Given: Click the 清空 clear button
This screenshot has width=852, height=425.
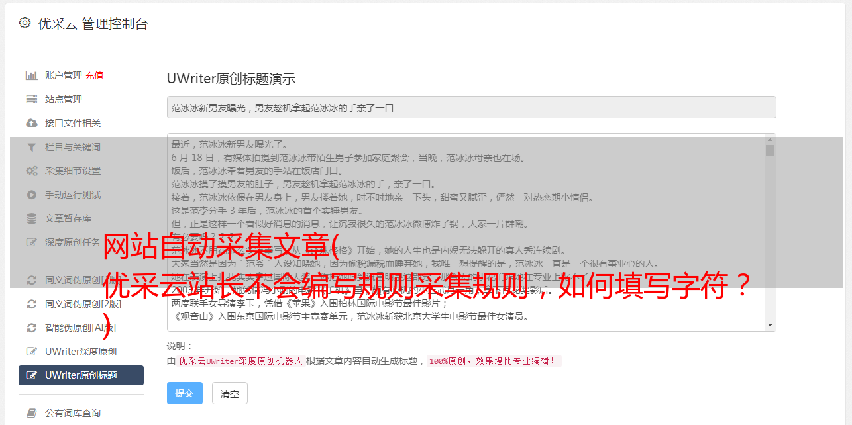Looking at the screenshot, I should 230,393.
